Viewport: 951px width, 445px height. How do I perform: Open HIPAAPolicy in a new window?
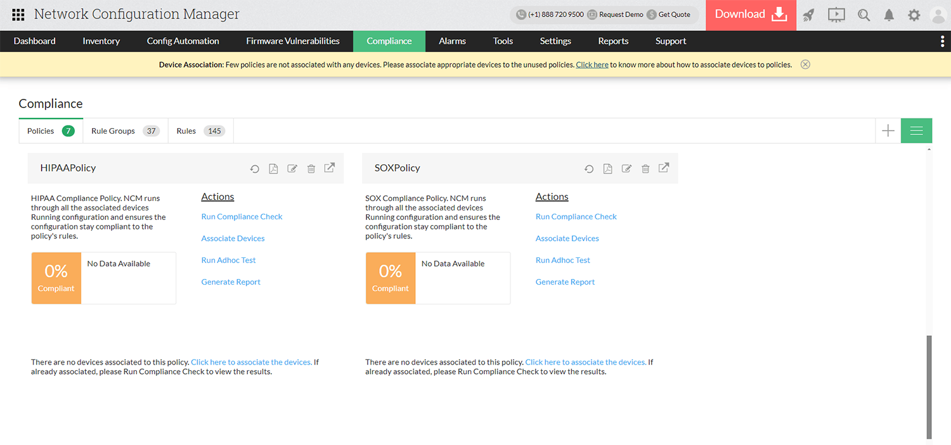330,168
